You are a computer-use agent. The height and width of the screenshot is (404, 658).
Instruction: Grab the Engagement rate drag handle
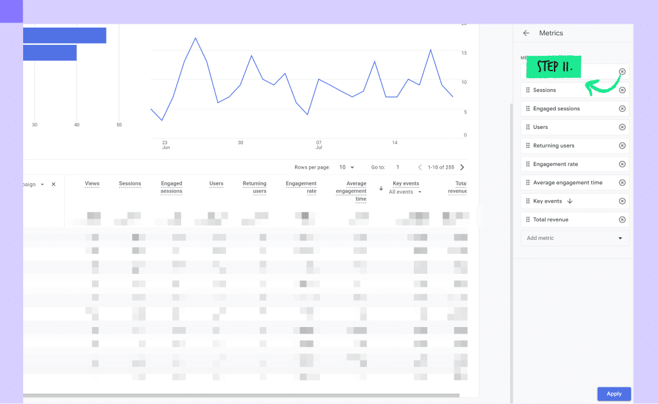coord(528,164)
